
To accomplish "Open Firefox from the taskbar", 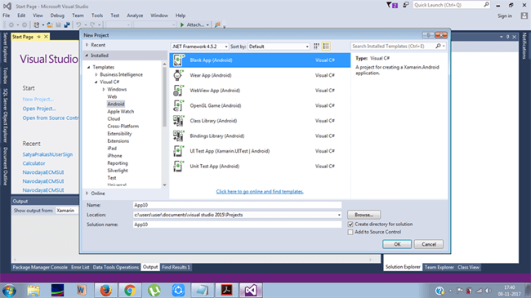I will pos(105,290).
